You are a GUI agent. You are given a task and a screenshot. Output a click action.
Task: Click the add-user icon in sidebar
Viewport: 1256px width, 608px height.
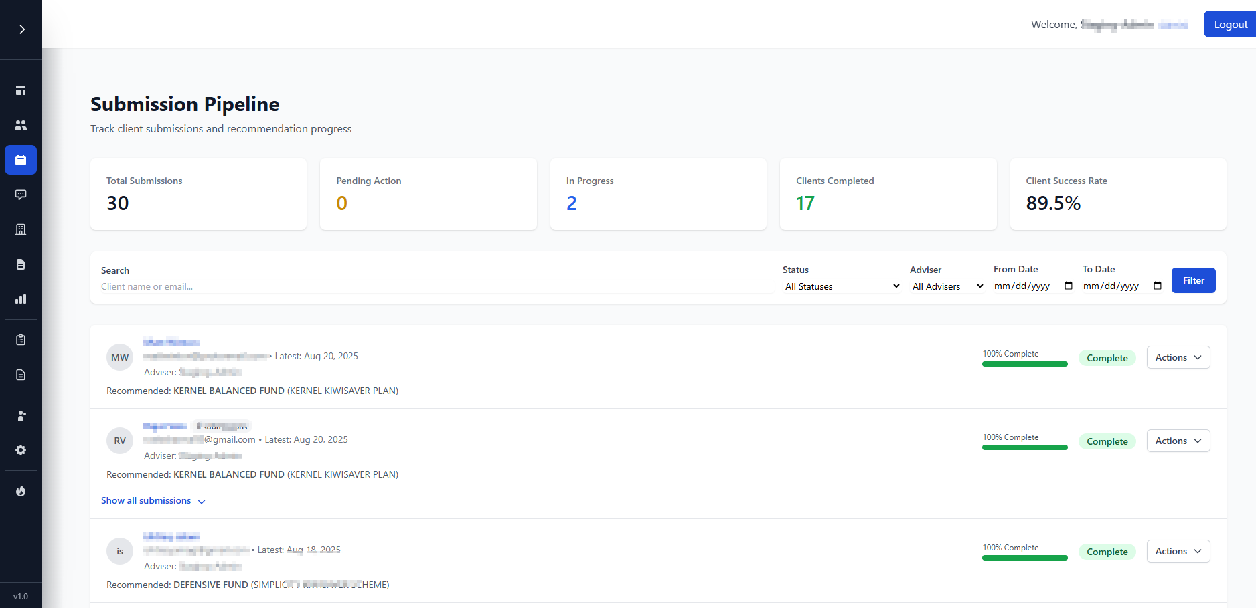pyautogui.click(x=21, y=415)
